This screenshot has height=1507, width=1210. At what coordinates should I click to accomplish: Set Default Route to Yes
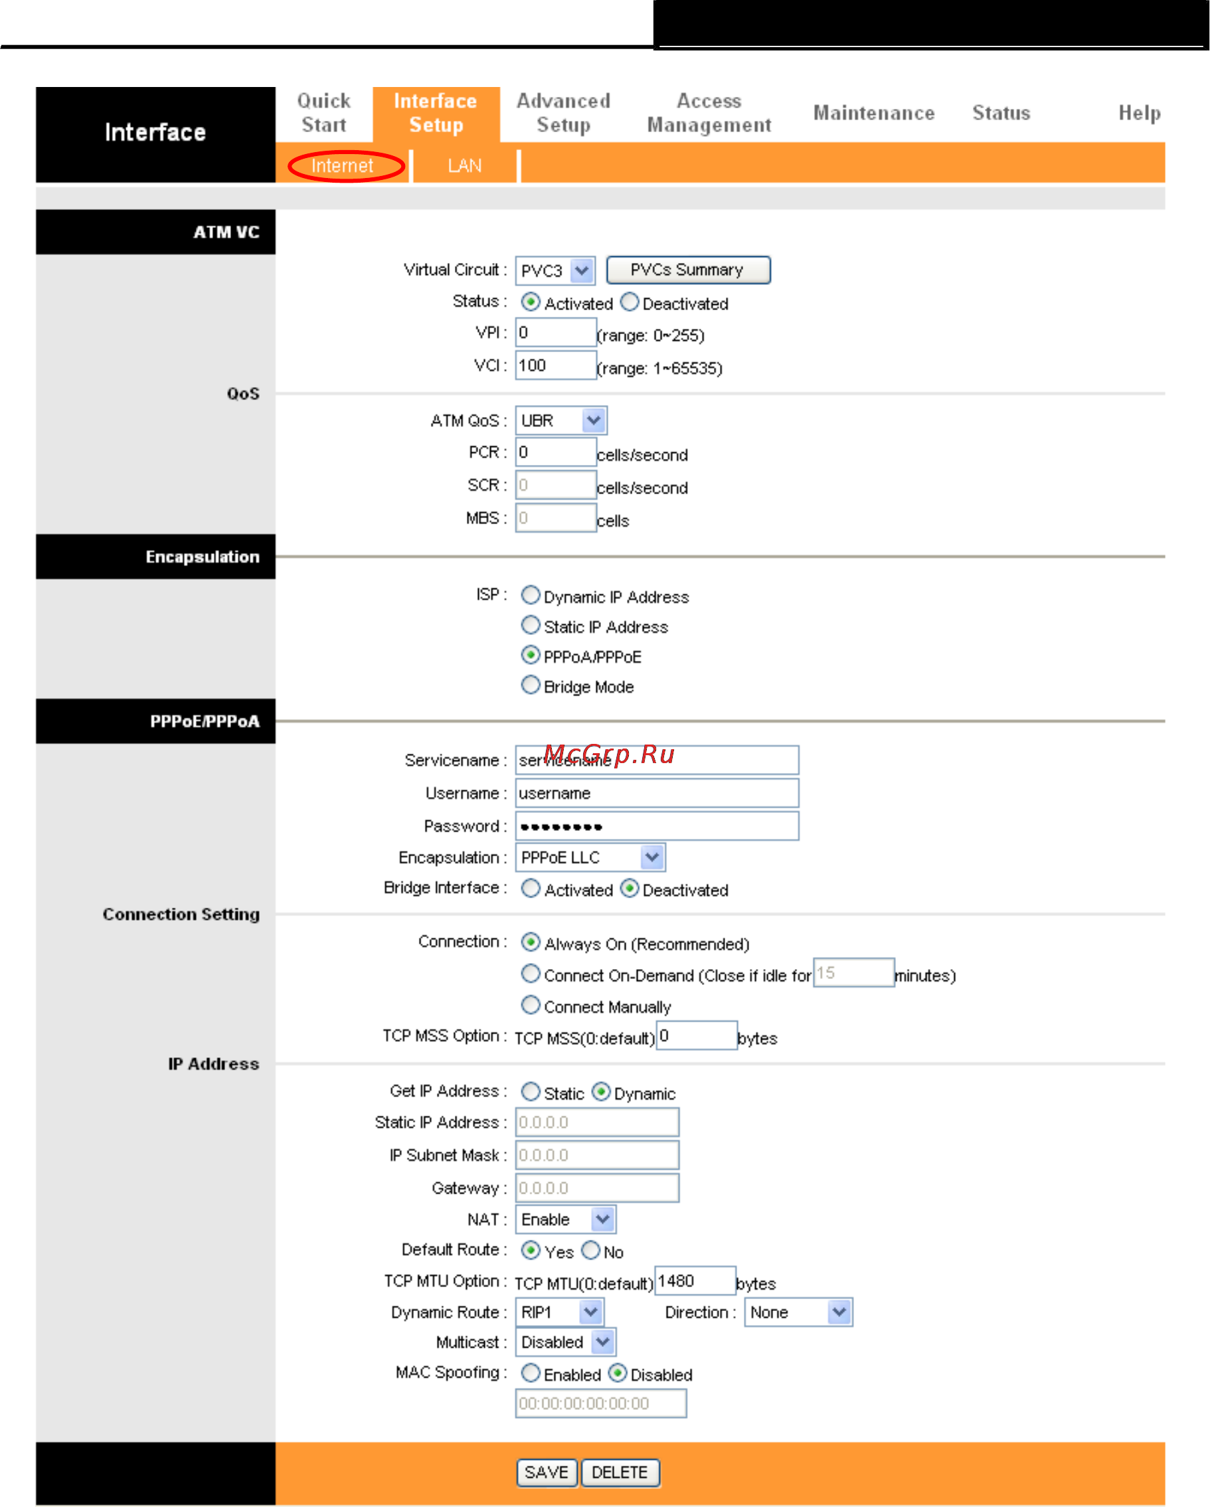pos(531,1251)
